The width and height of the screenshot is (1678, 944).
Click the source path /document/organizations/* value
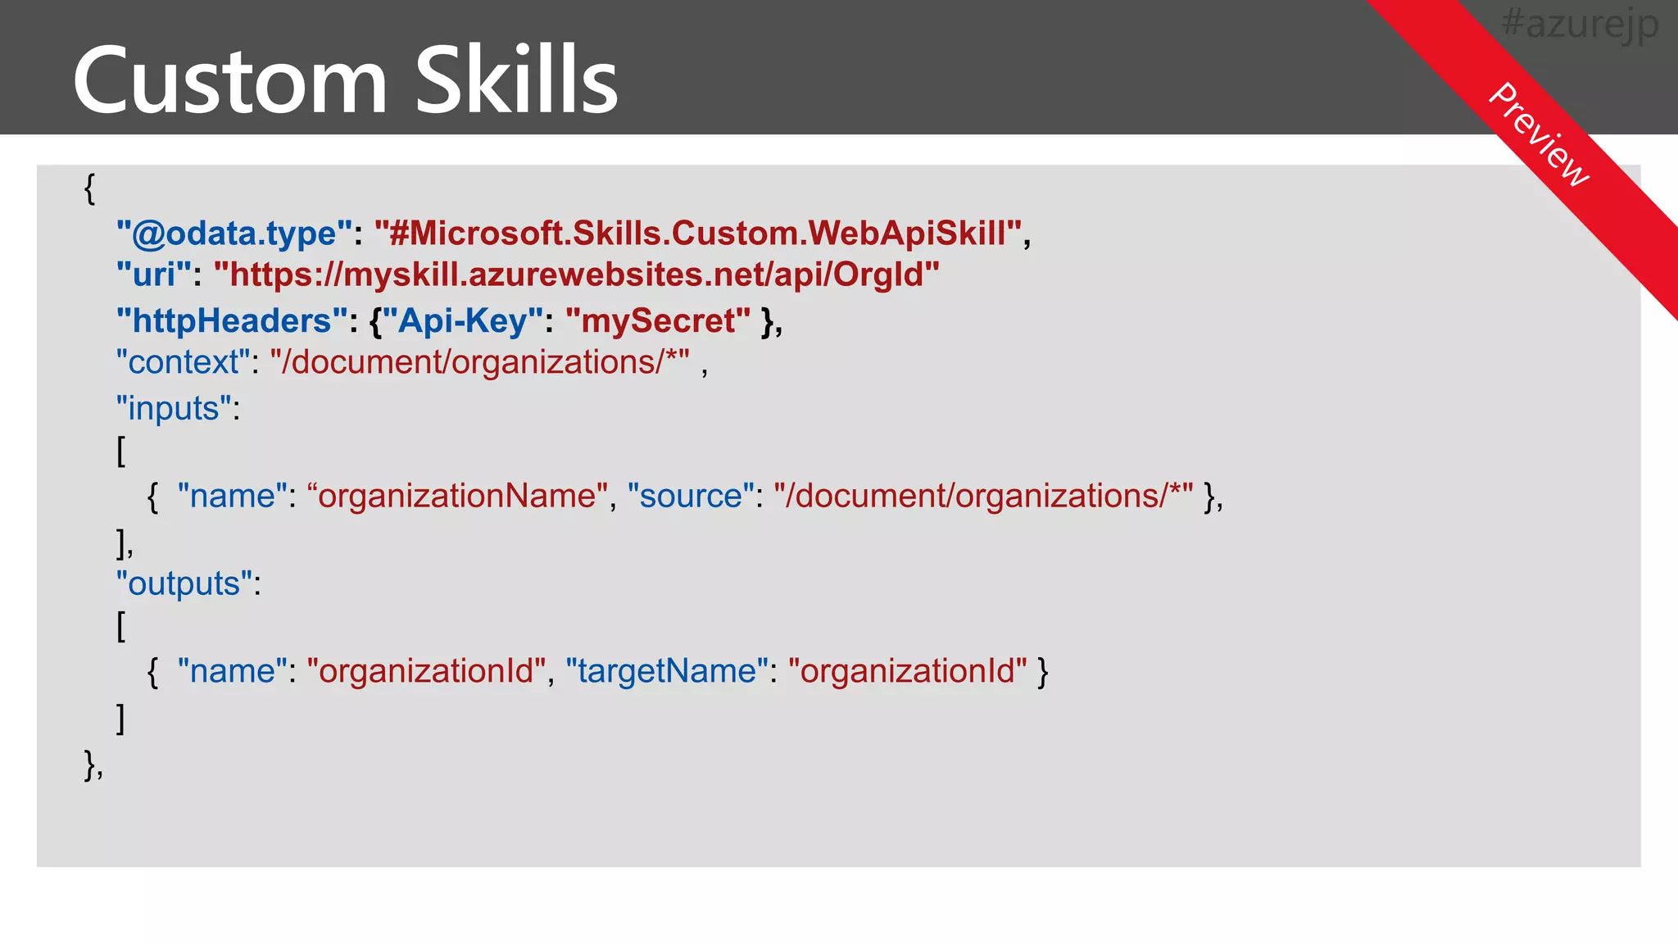coord(982,496)
